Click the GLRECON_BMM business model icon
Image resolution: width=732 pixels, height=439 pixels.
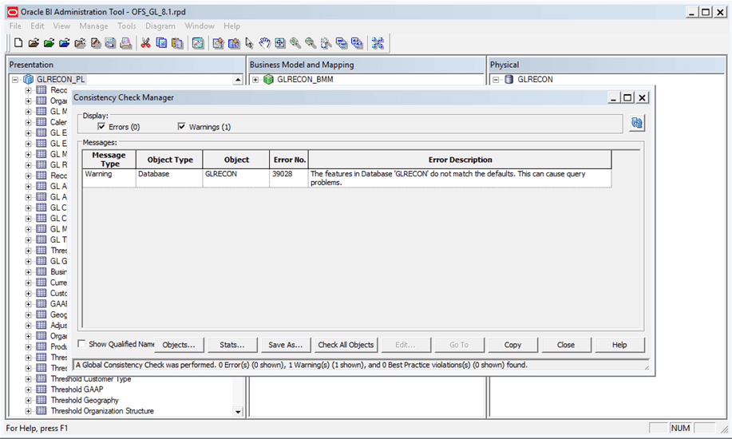tap(268, 79)
